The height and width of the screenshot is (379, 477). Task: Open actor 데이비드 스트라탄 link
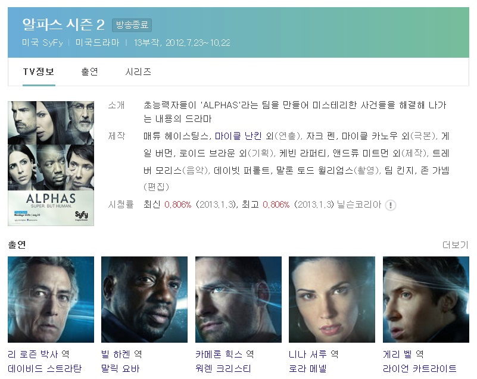[45, 368]
